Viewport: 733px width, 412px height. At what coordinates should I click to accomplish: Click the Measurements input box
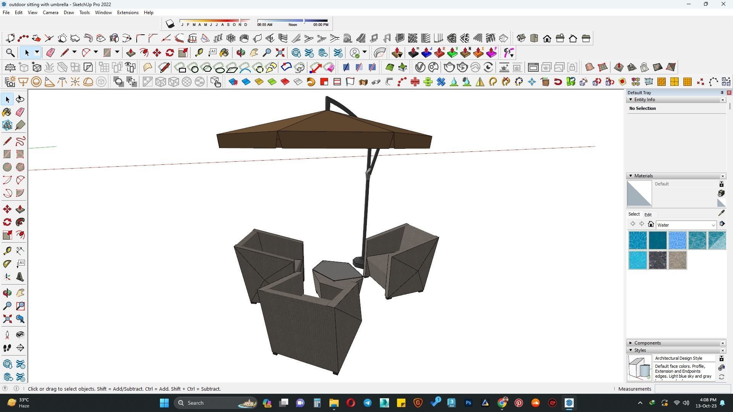692,389
